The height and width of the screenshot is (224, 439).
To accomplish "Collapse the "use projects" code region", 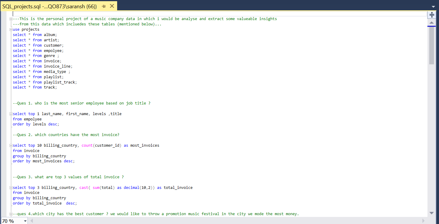I will click(10, 29).
